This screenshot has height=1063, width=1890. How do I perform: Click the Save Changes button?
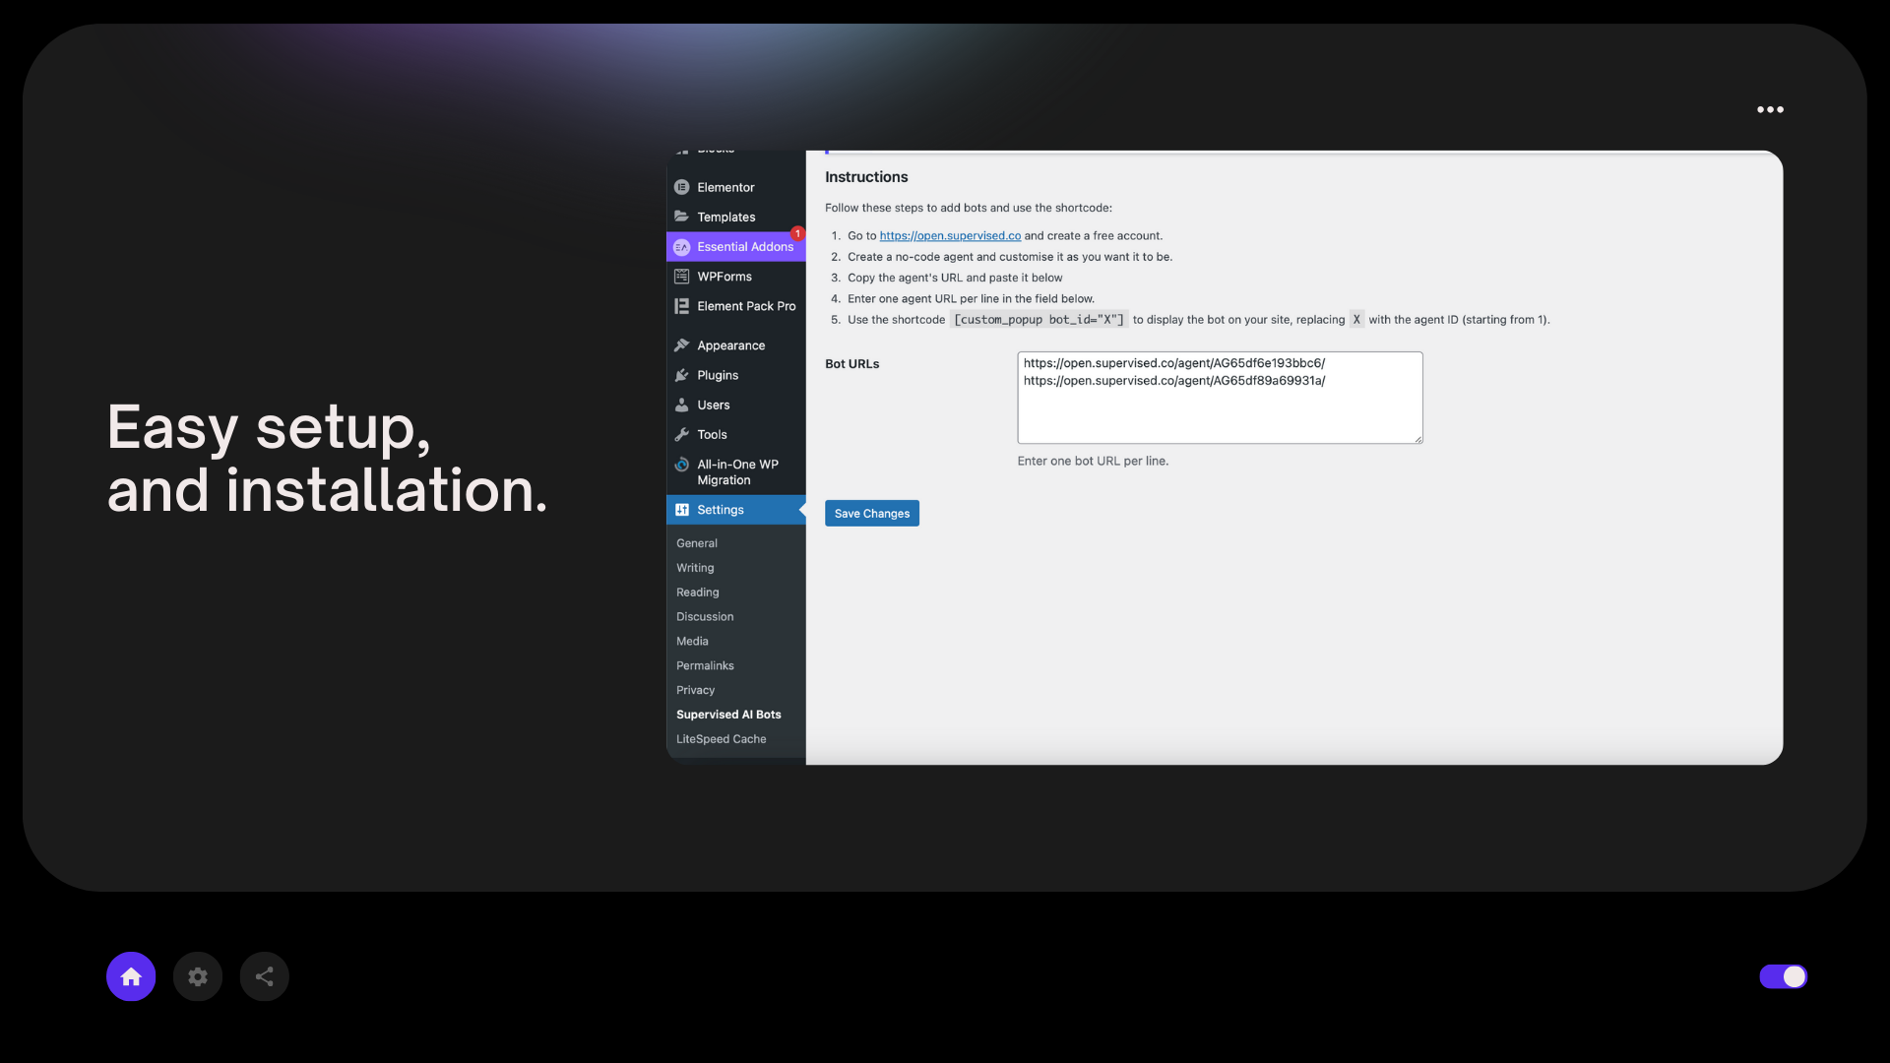(871, 514)
